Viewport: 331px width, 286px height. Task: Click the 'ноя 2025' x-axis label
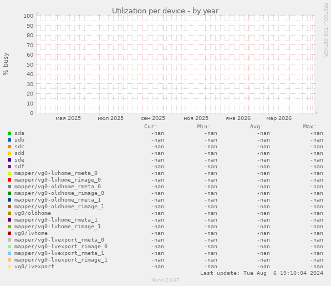click(x=196, y=118)
